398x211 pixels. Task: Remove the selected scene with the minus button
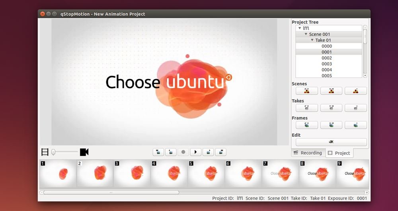click(355, 91)
